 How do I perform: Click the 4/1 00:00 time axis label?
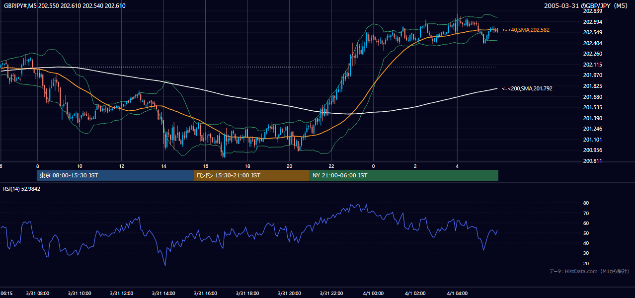(x=374, y=294)
